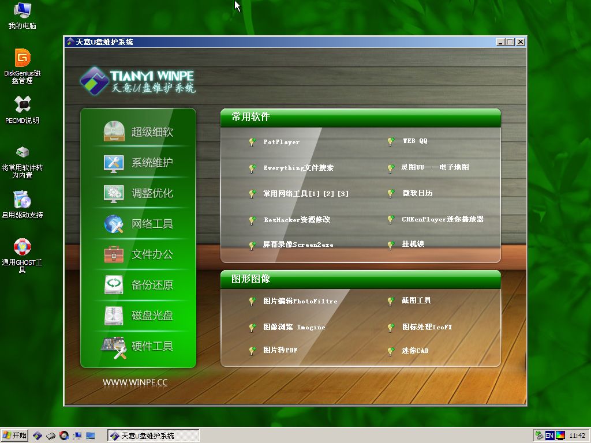Launch DiskGenius磁盘管理 desktop icon
591x443 pixels.
pos(23,66)
